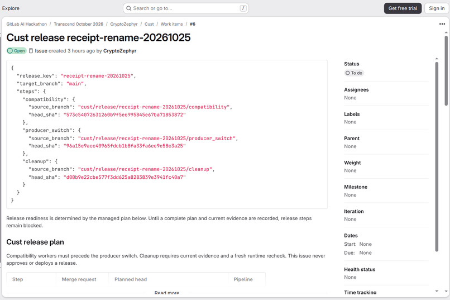Open the Explore menu link
Image resolution: width=450 pixels, height=300 pixels.
point(11,8)
